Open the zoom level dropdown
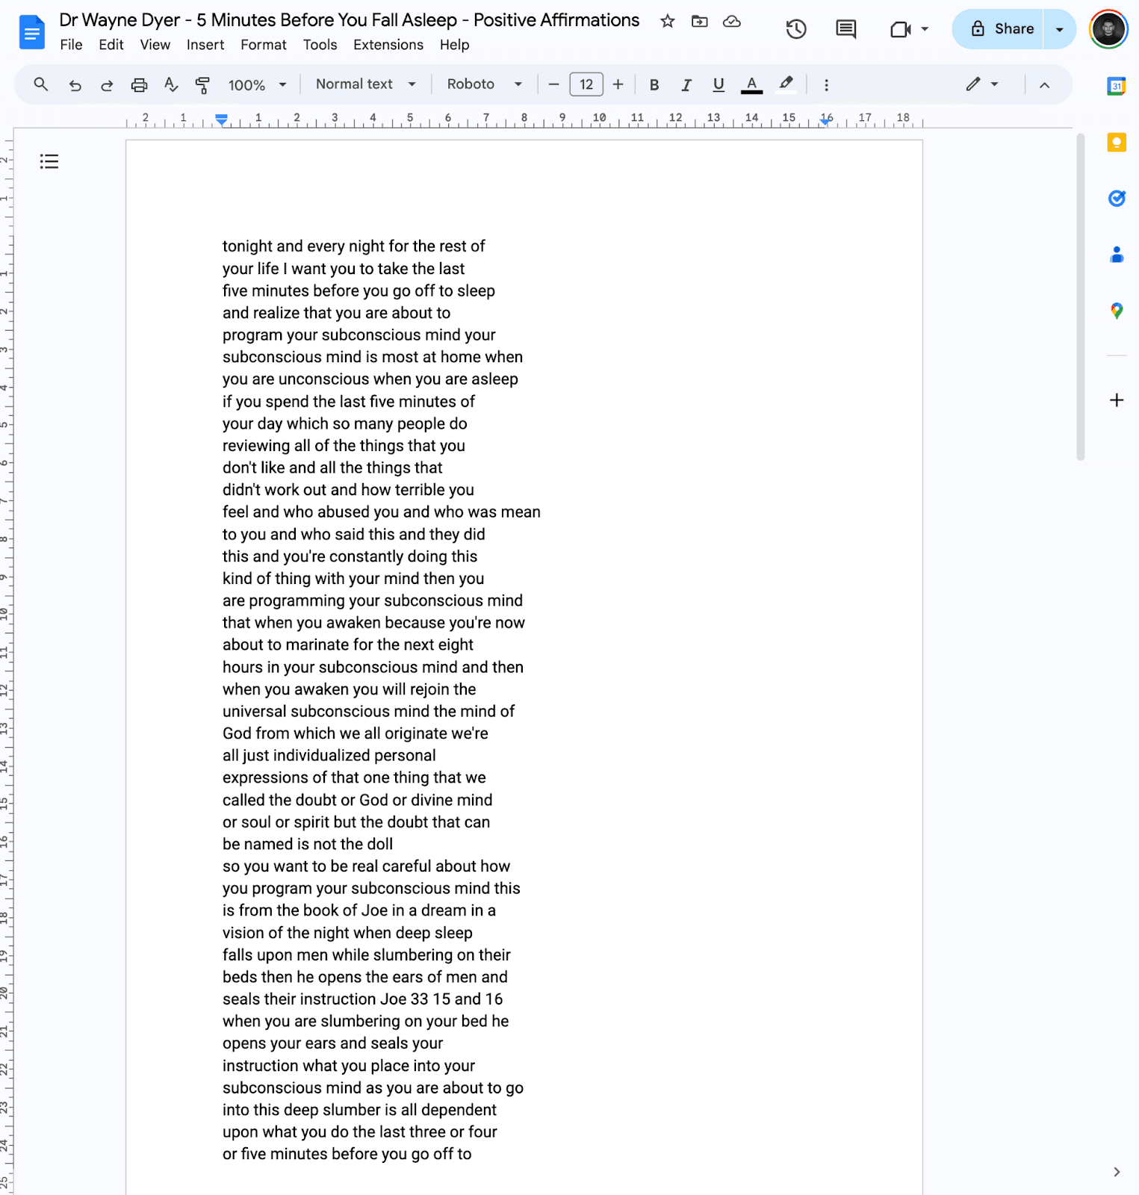The image size is (1139, 1195). tap(257, 85)
